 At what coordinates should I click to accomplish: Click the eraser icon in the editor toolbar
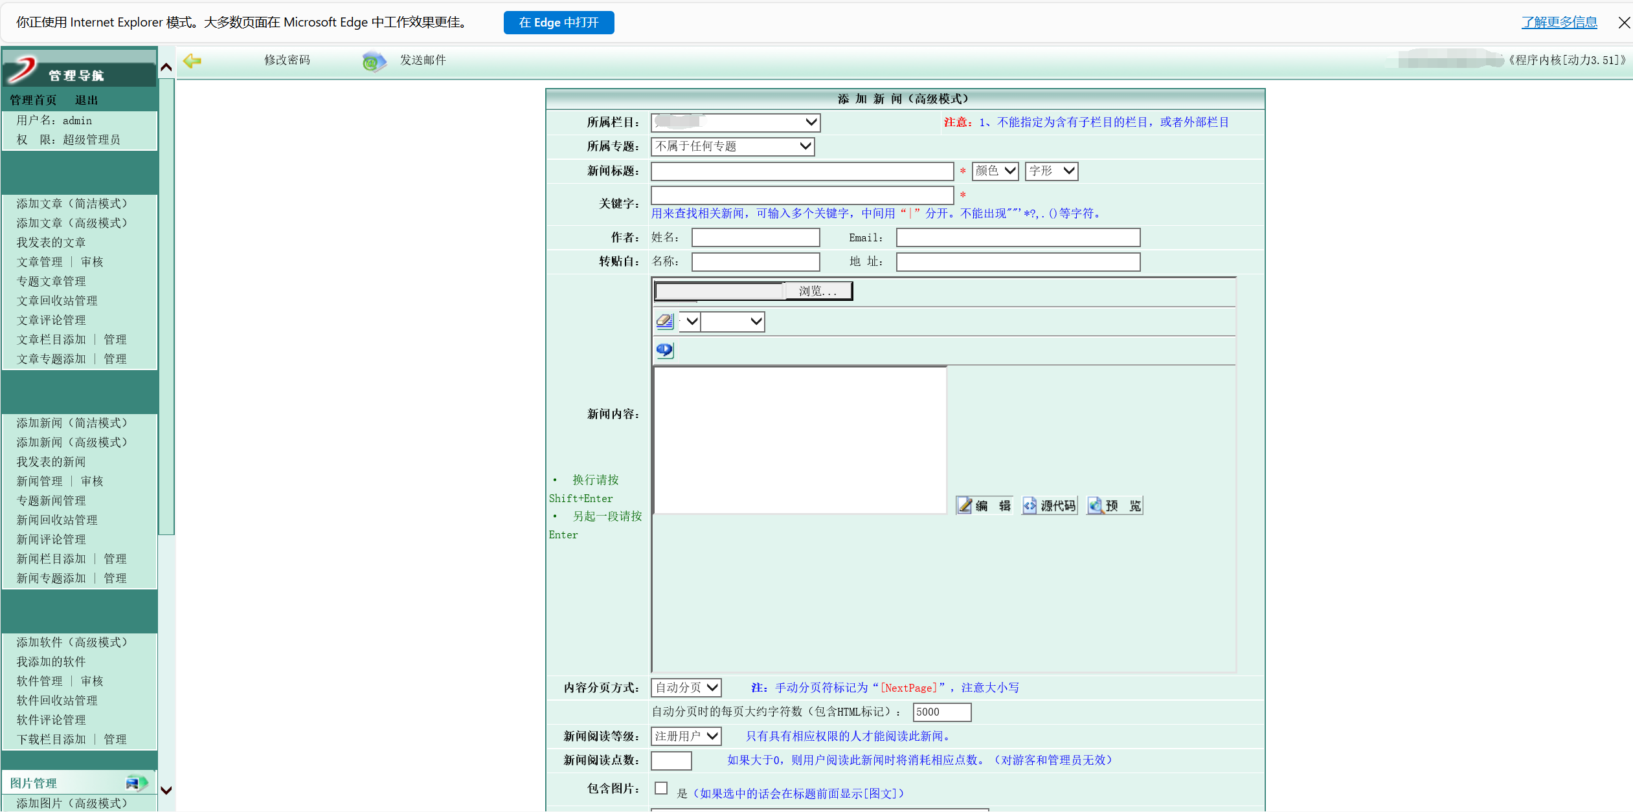[665, 321]
